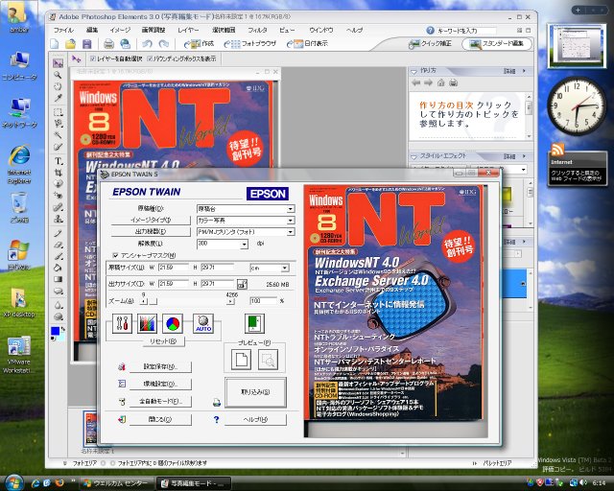The width and height of the screenshot is (614, 491).
Task: Select the Hand tool
Action: 58,86
